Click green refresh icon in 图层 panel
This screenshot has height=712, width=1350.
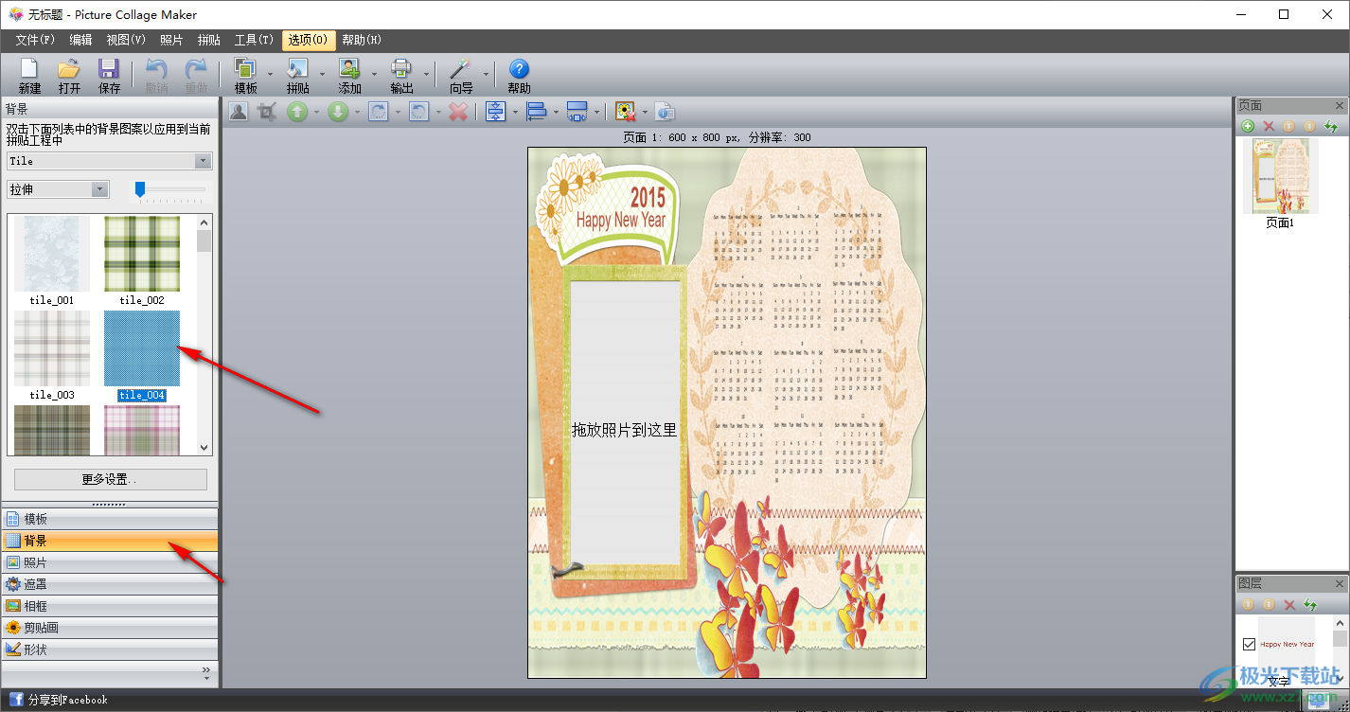coord(1310,604)
